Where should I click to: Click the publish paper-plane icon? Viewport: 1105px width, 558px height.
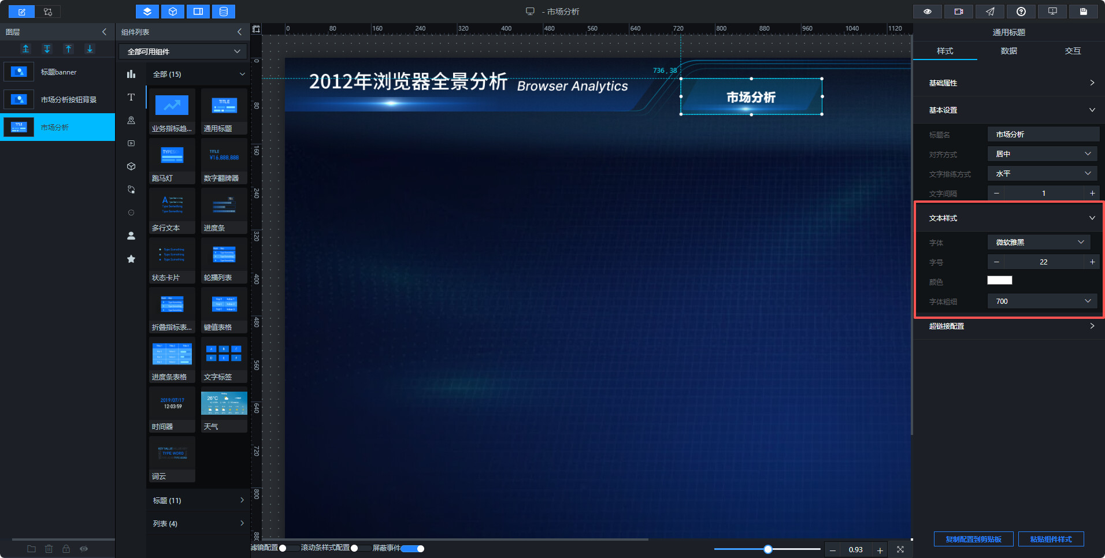click(x=990, y=12)
